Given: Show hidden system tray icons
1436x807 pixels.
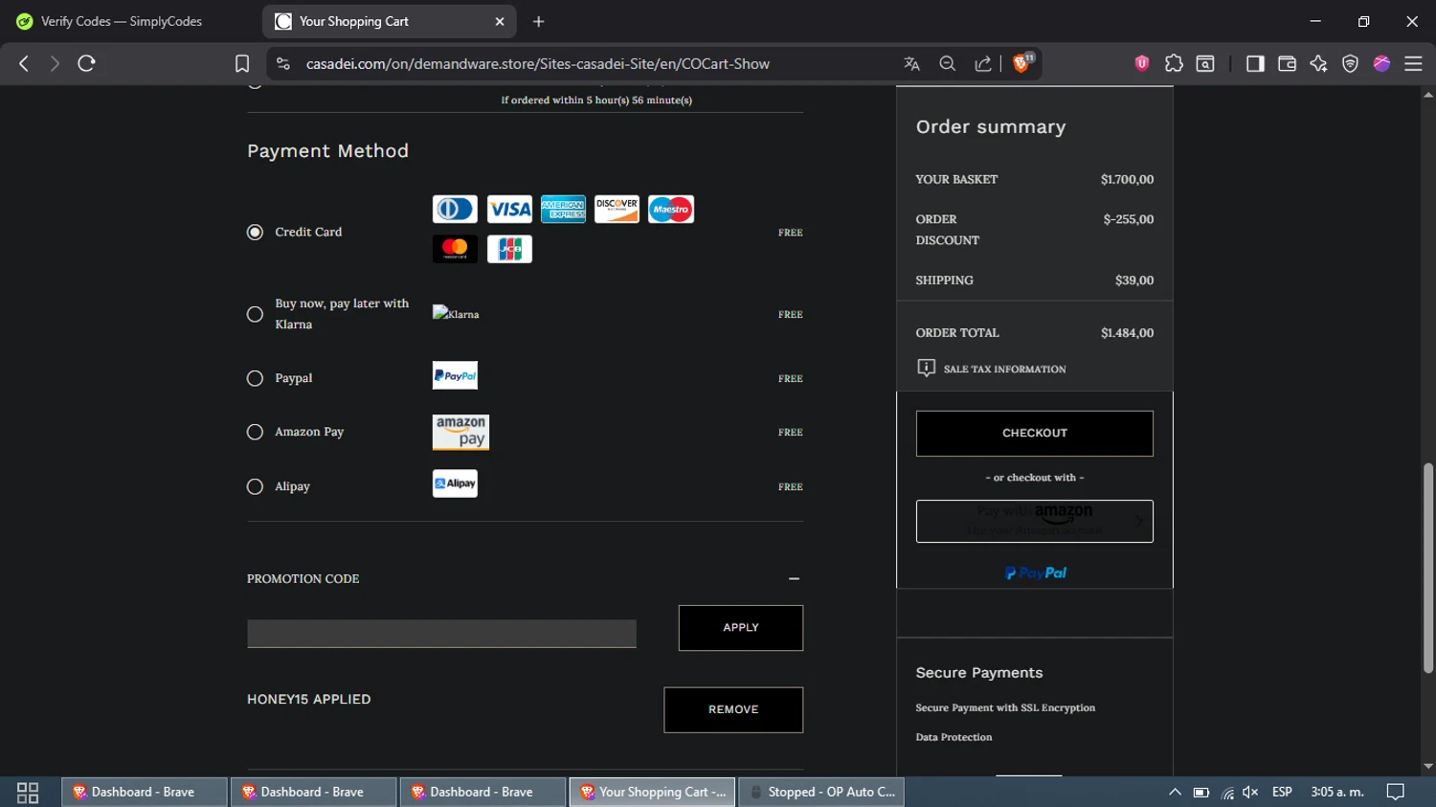Looking at the screenshot, I should [x=1175, y=792].
